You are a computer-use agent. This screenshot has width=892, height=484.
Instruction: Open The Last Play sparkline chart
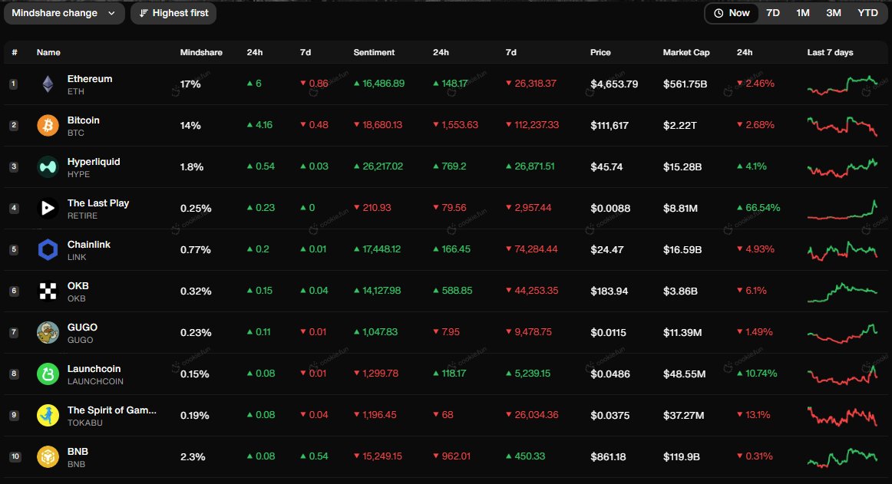[842, 209]
